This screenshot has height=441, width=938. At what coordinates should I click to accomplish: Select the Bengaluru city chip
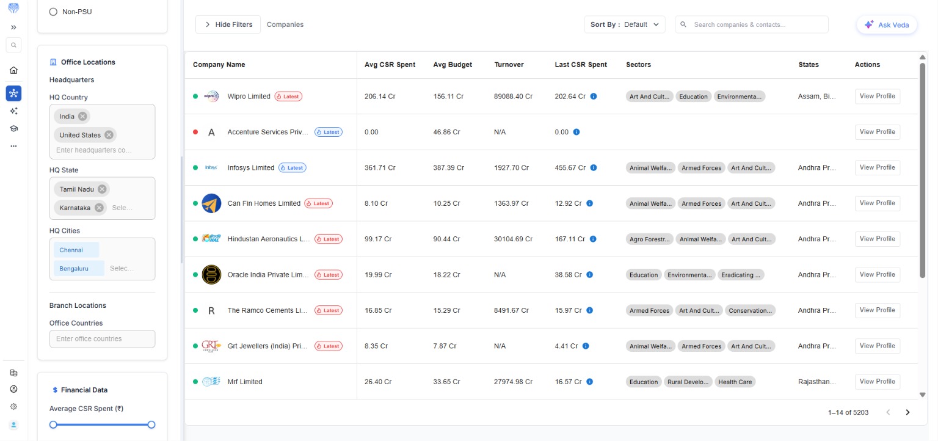point(79,268)
